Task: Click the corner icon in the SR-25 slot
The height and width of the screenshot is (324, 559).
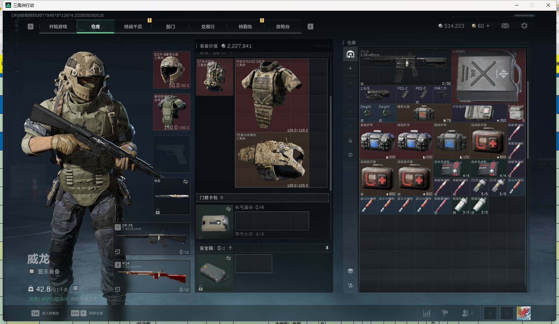Action: pos(118,252)
